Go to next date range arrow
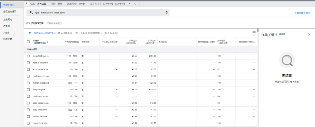This screenshot has width=315, height=127. pyautogui.click(x=140, y=3)
